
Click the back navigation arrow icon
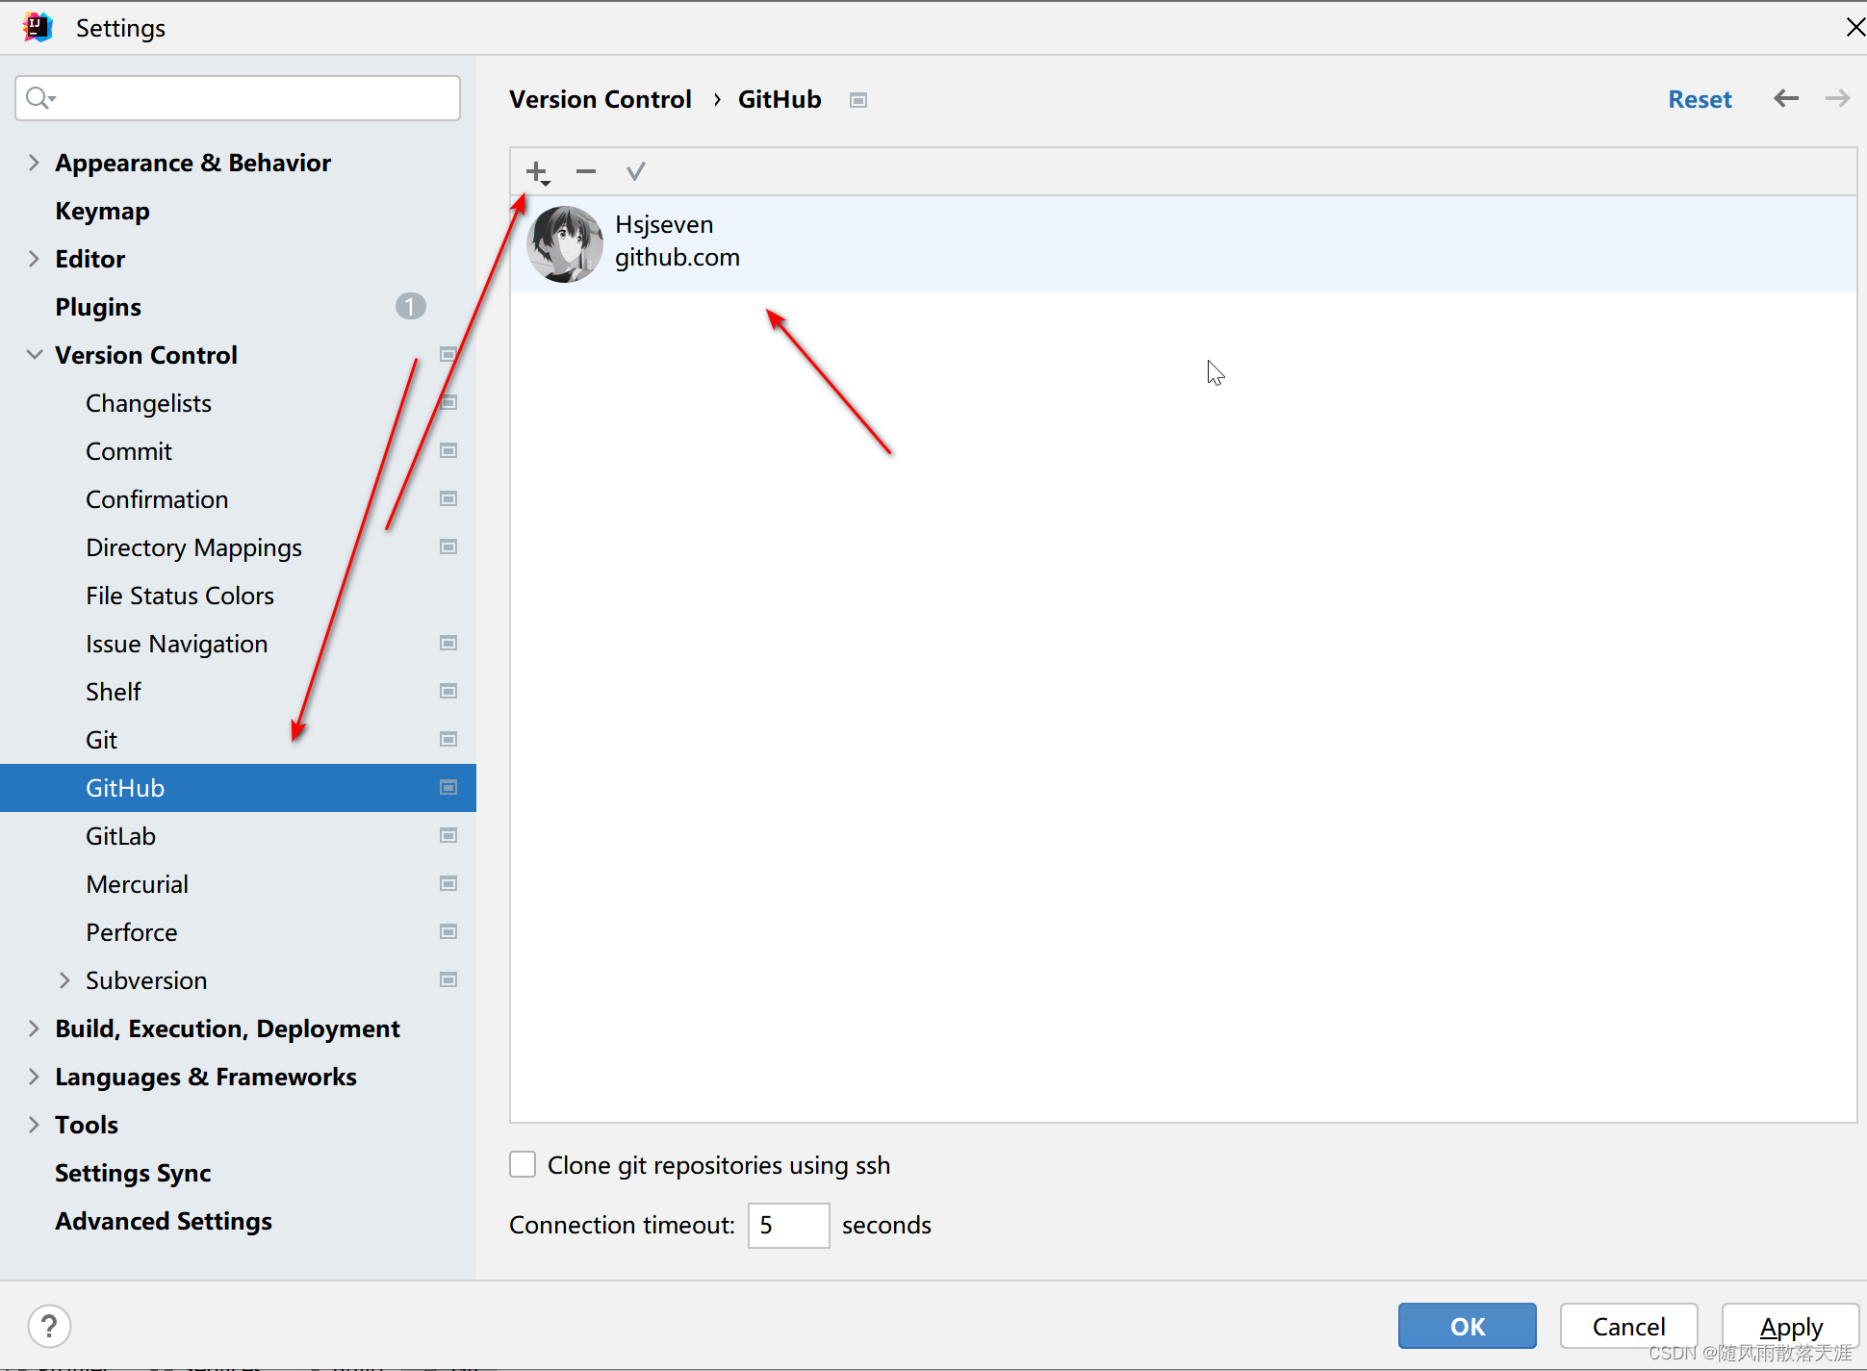1786,98
